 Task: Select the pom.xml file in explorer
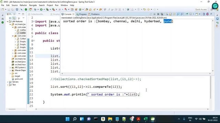(18, 79)
